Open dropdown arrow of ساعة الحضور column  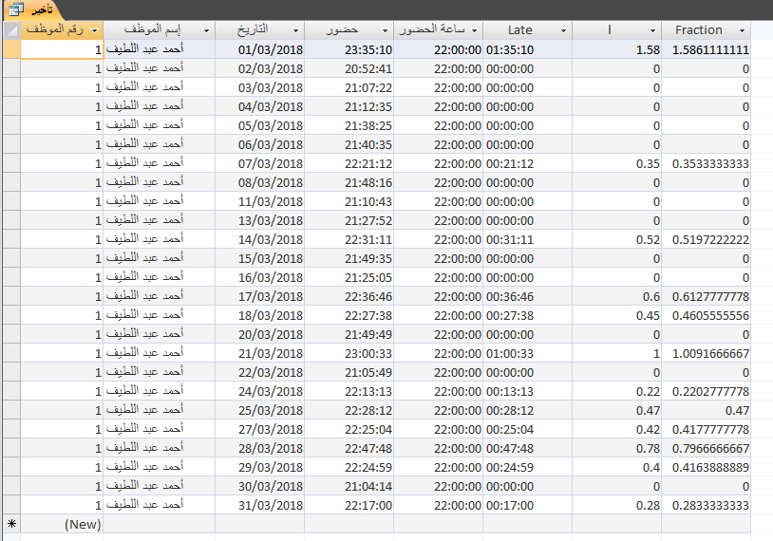coord(474,30)
